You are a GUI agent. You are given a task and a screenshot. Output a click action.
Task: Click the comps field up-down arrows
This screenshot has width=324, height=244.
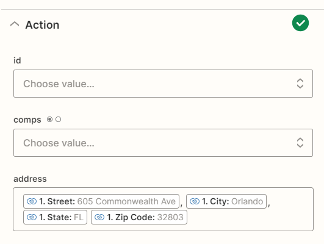pyautogui.click(x=300, y=143)
